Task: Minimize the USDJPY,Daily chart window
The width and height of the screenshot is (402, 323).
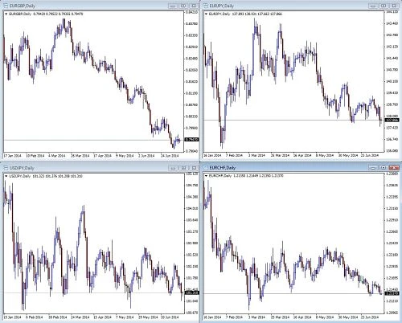Action: (x=173, y=168)
